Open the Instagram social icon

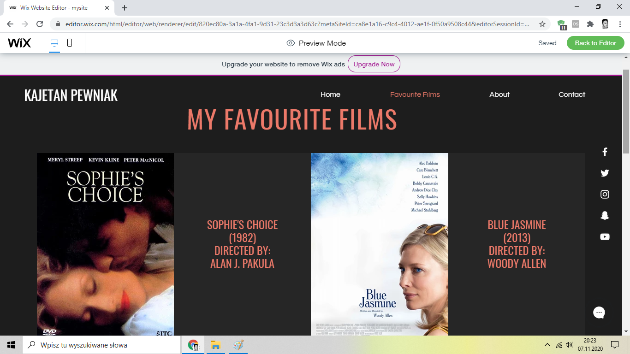pos(605,195)
